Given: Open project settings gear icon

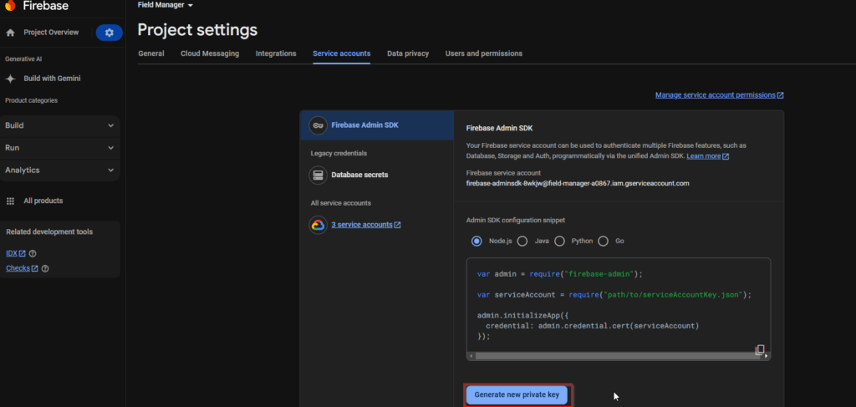Looking at the screenshot, I should click(x=110, y=33).
